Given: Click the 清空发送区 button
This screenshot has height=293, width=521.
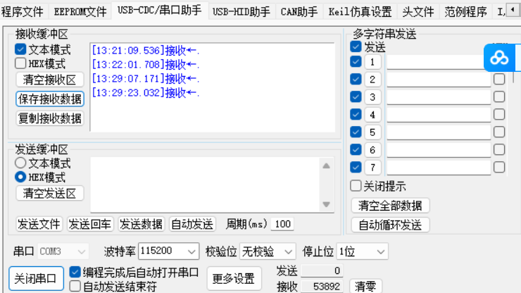Looking at the screenshot, I should pos(50,193).
